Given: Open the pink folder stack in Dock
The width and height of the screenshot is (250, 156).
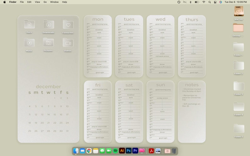Looking at the screenshot, I should click(x=168, y=151).
